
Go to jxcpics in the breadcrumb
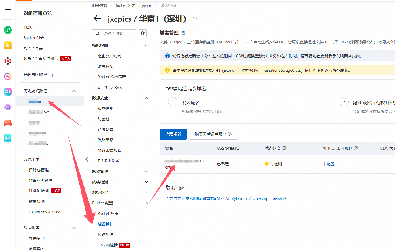point(148,6)
